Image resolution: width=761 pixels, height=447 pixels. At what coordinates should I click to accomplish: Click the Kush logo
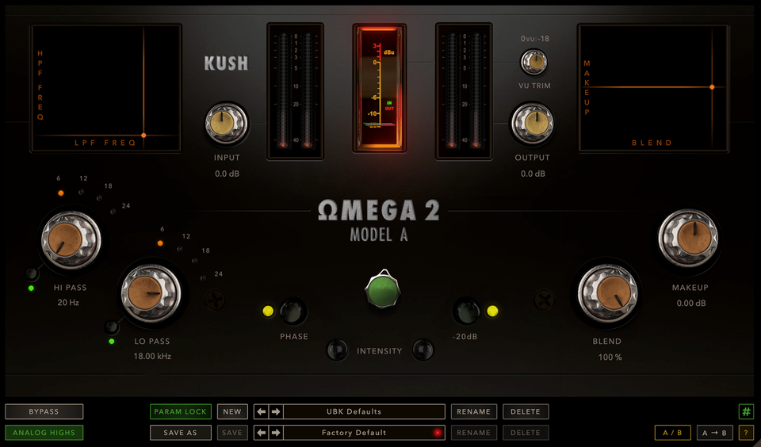(226, 63)
